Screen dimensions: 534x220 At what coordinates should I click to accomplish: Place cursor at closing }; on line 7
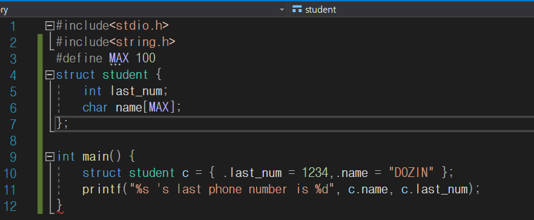[x=62, y=124]
